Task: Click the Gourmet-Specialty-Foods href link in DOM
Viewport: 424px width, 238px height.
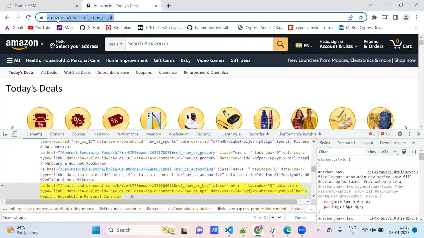Action: (138, 152)
